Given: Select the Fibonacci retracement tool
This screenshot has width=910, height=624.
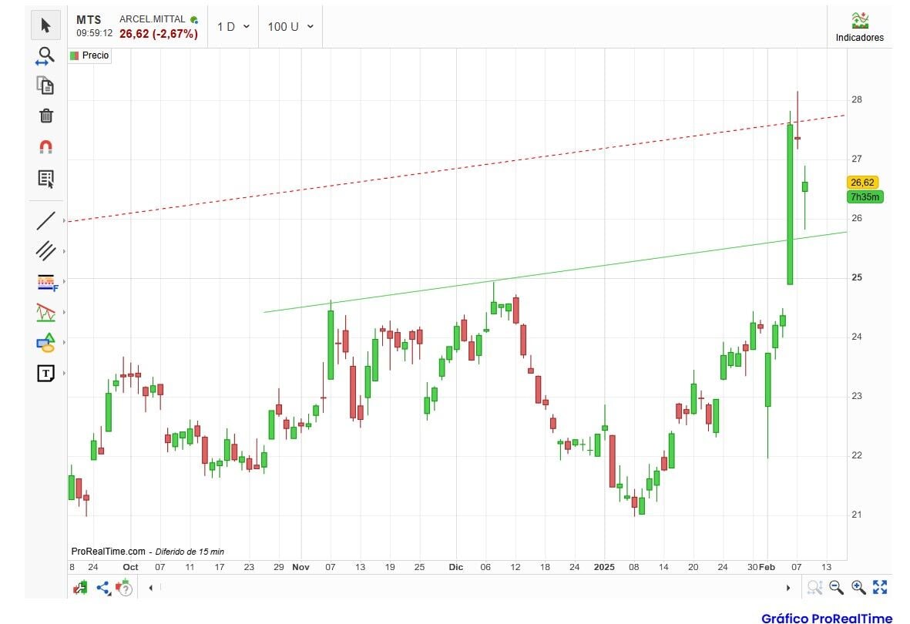Looking at the screenshot, I should coord(46,282).
